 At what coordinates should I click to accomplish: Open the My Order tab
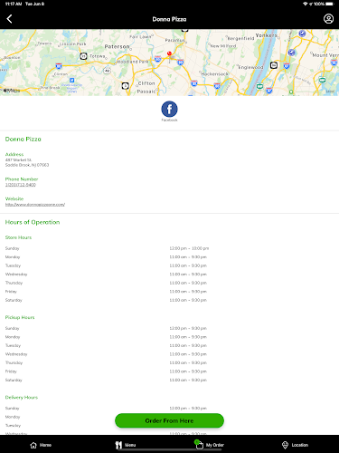(x=209, y=445)
